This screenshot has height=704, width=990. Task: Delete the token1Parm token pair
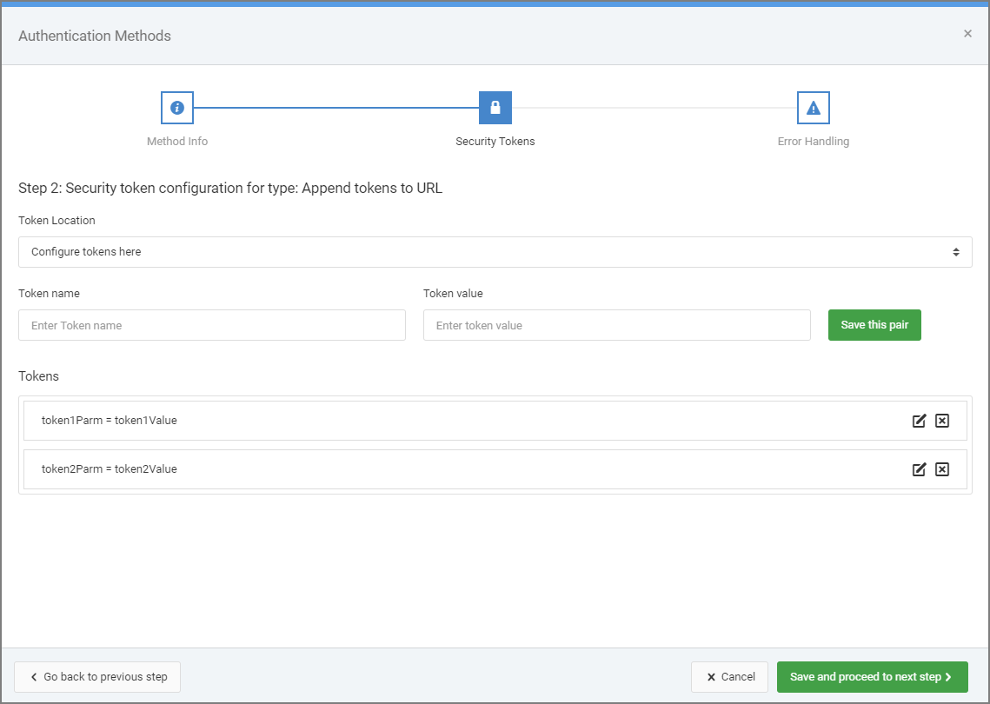click(x=942, y=421)
